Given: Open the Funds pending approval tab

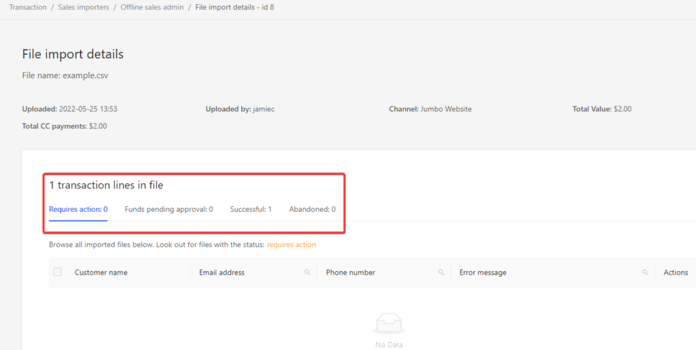Looking at the screenshot, I should 169,210.
